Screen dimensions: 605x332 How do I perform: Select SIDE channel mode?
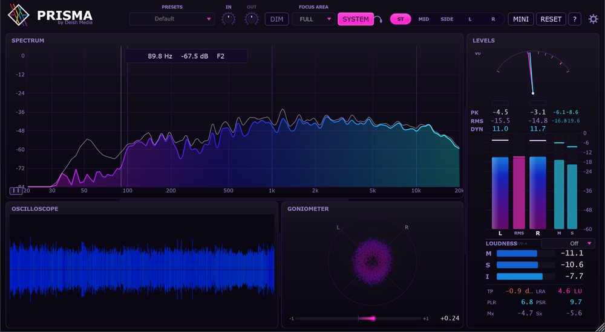447,19
